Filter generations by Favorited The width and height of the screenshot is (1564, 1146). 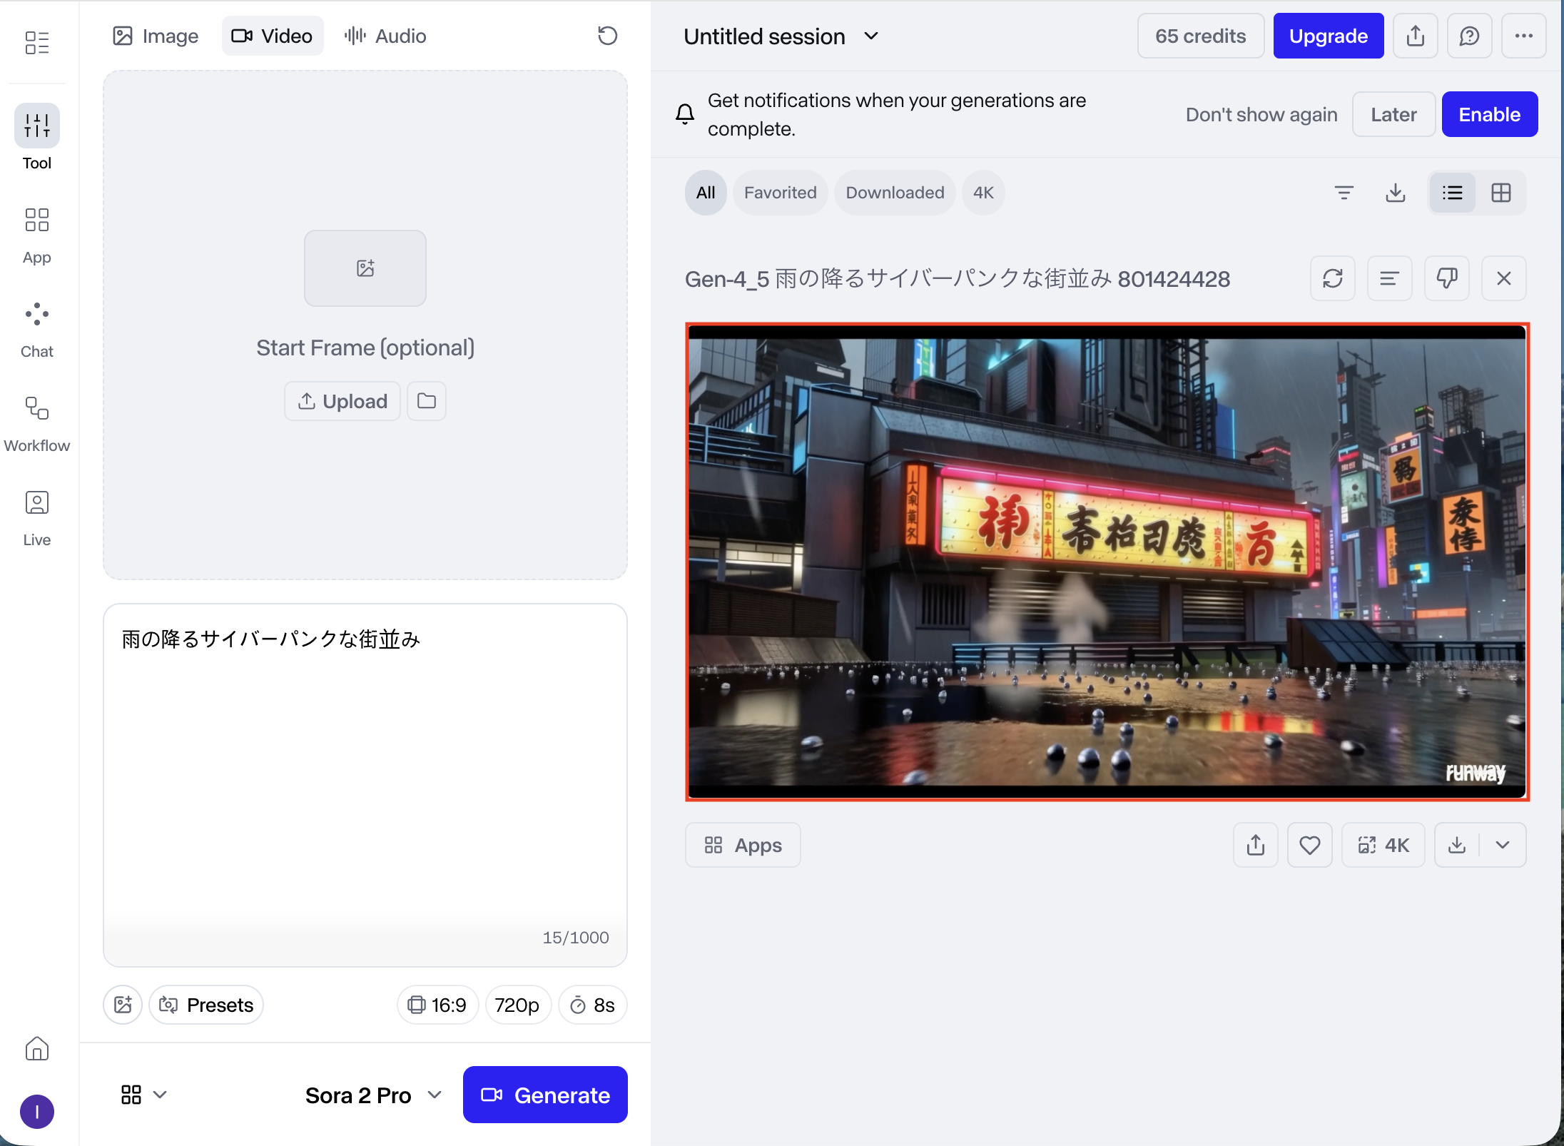click(780, 193)
